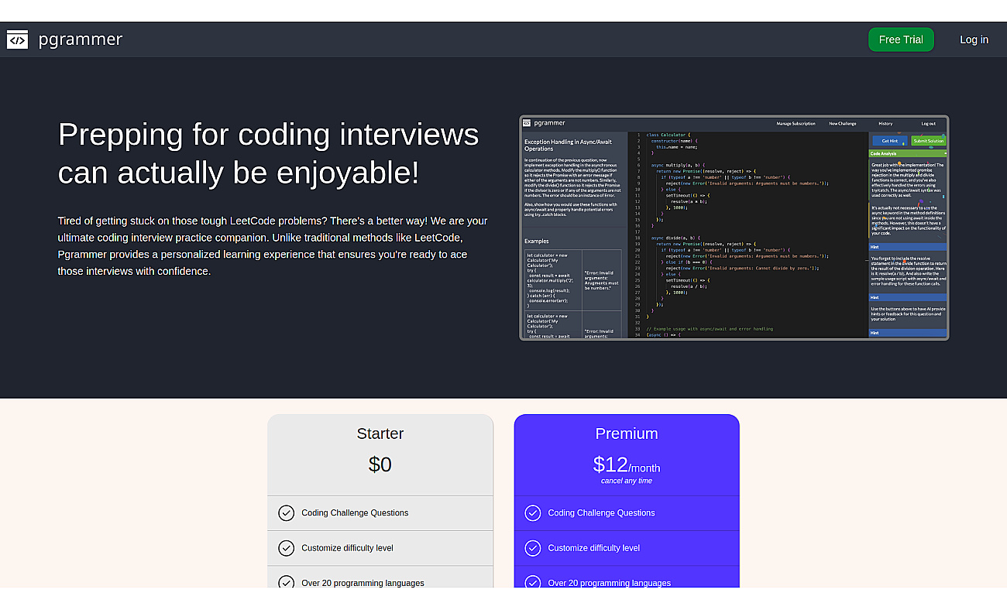
Task: Click the pgrammer code logo icon
Action: click(17, 39)
